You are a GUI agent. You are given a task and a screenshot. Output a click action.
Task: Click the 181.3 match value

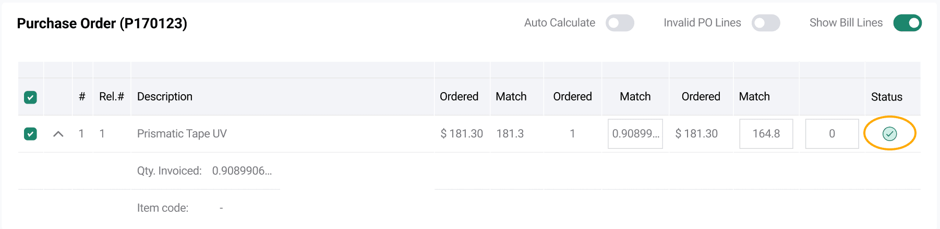click(x=510, y=134)
